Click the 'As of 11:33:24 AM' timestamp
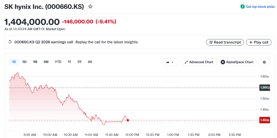Viewport: 277px width, 138px height. pyautogui.click(x=35, y=29)
